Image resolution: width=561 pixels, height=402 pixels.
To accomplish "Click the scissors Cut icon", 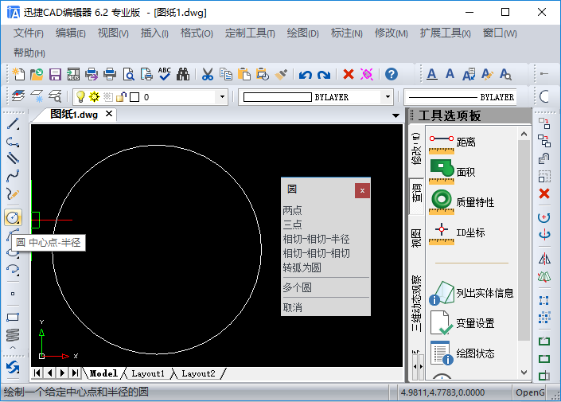I will point(208,74).
